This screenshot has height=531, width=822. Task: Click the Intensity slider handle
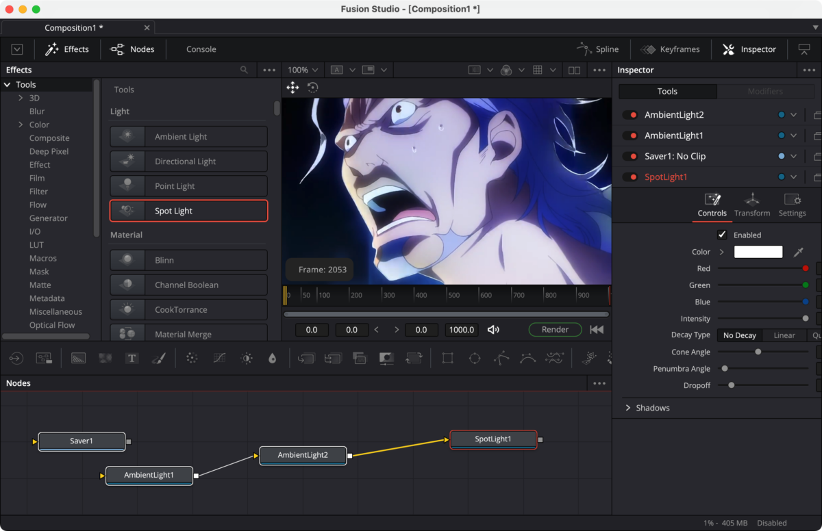806,318
